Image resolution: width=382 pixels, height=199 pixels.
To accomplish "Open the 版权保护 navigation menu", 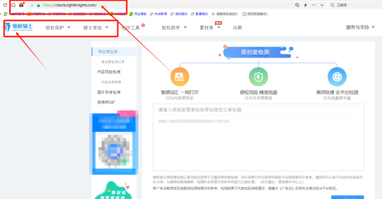I will pos(54,28).
